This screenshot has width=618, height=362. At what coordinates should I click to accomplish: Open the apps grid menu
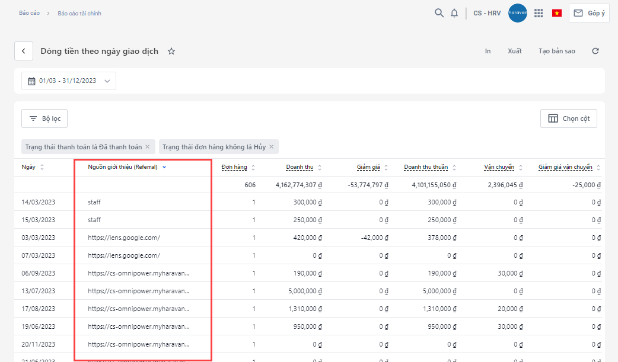point(539,13)
